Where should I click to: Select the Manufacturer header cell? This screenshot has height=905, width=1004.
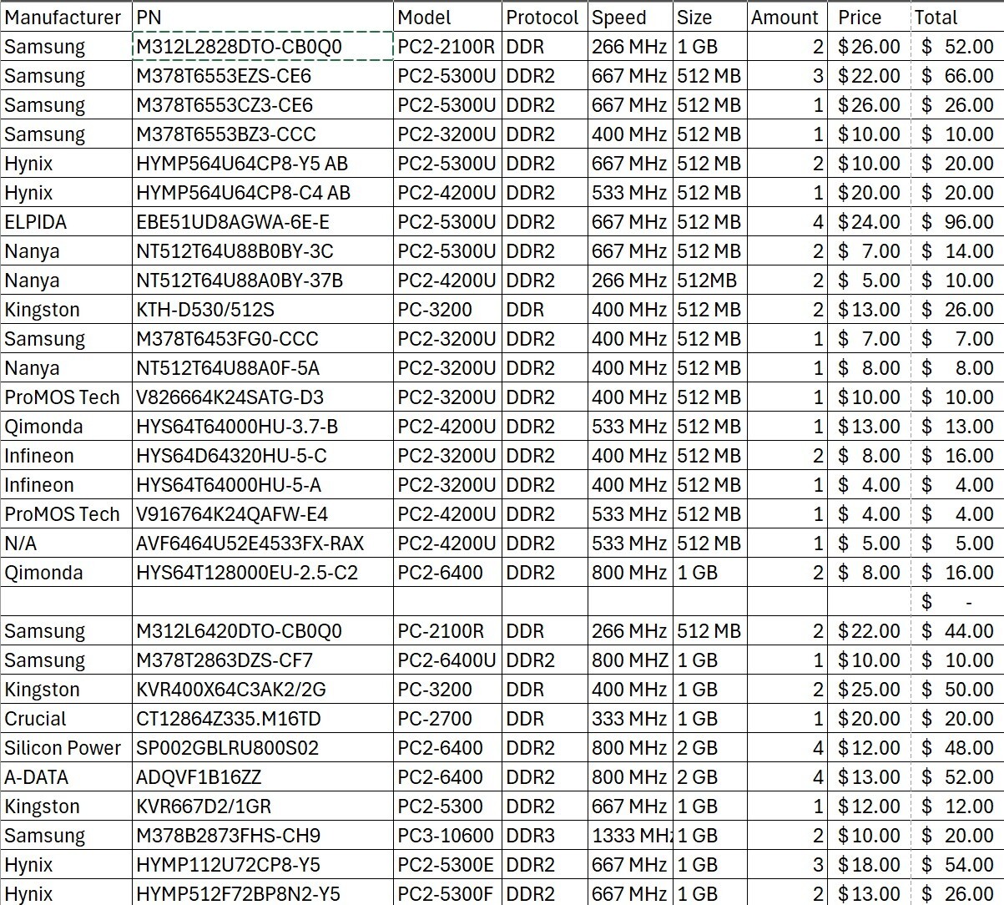click(67, 18)
